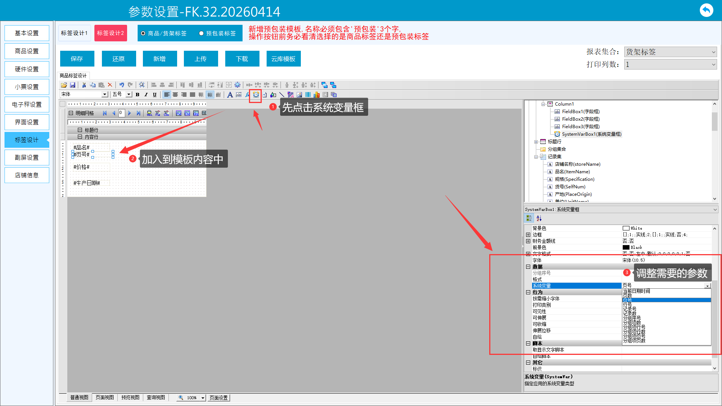Select the 商品/货架标签 radio button
Image resolution: width=722 pixels, height=406 pixels.
pos(143,33)
